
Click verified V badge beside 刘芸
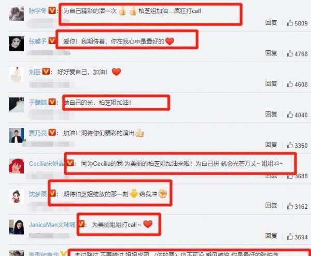[46, 72]
